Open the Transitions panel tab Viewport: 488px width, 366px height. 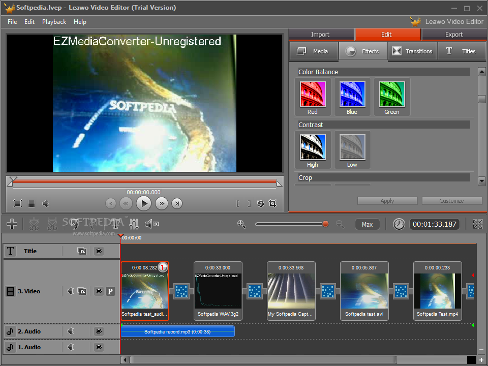point(413,51)
